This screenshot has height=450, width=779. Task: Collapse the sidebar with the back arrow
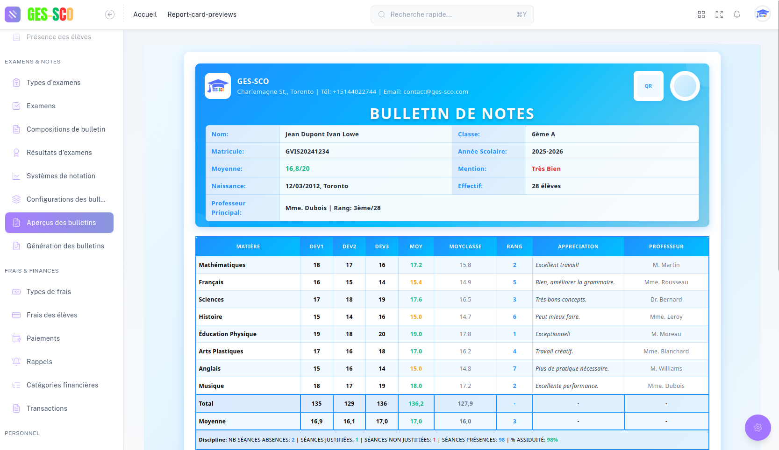coord(110,14)
